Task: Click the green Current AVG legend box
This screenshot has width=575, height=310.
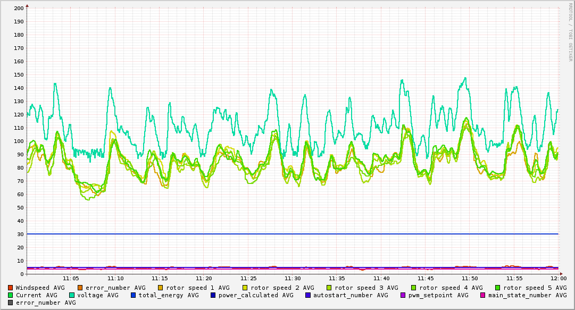Action: 11,295
